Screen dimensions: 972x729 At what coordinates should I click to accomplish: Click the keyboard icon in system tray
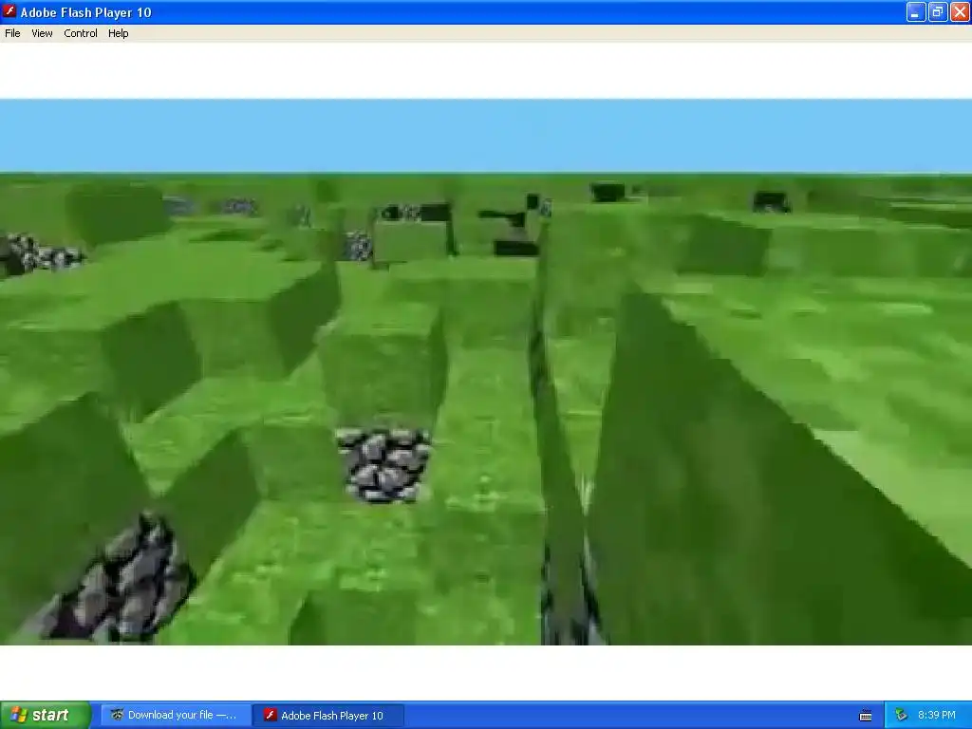(x=866, y=716)
